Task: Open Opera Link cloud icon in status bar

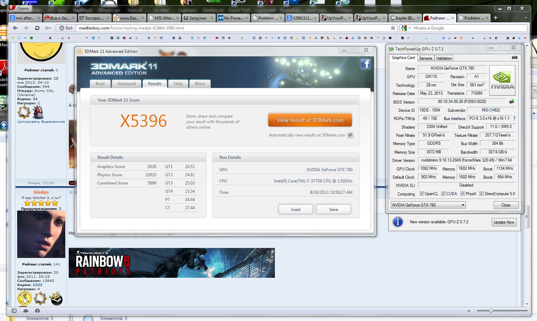Action: pos(26,311)
